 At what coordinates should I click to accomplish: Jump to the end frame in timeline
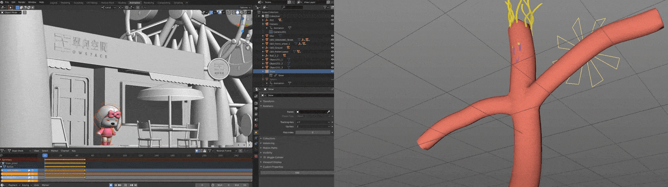[x=135, y=185]
